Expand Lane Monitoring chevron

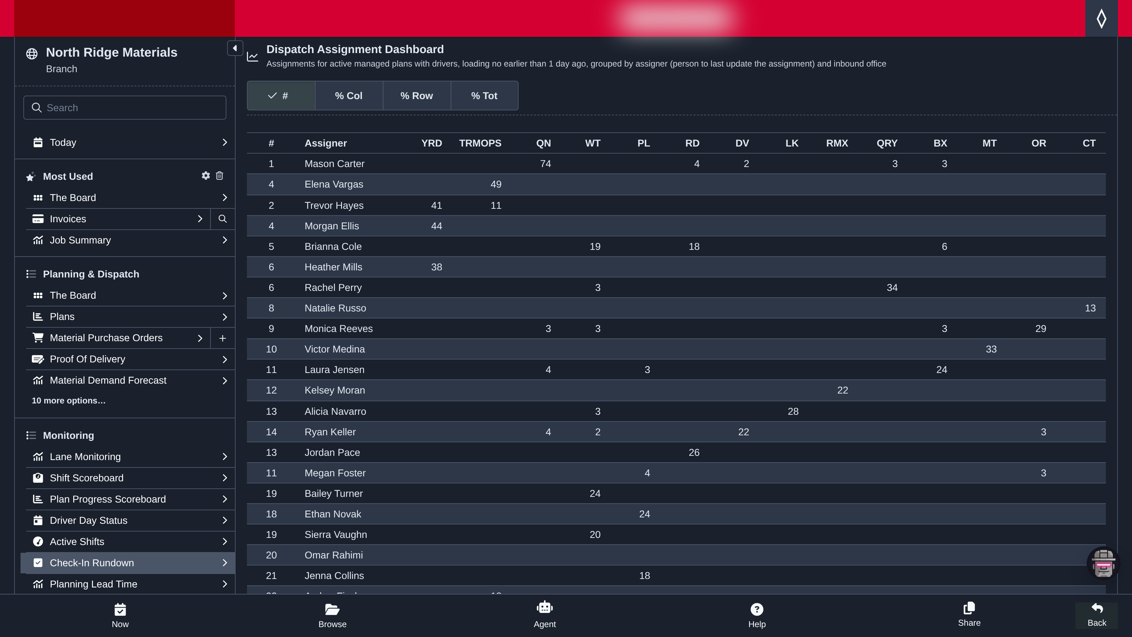(225, 457)
